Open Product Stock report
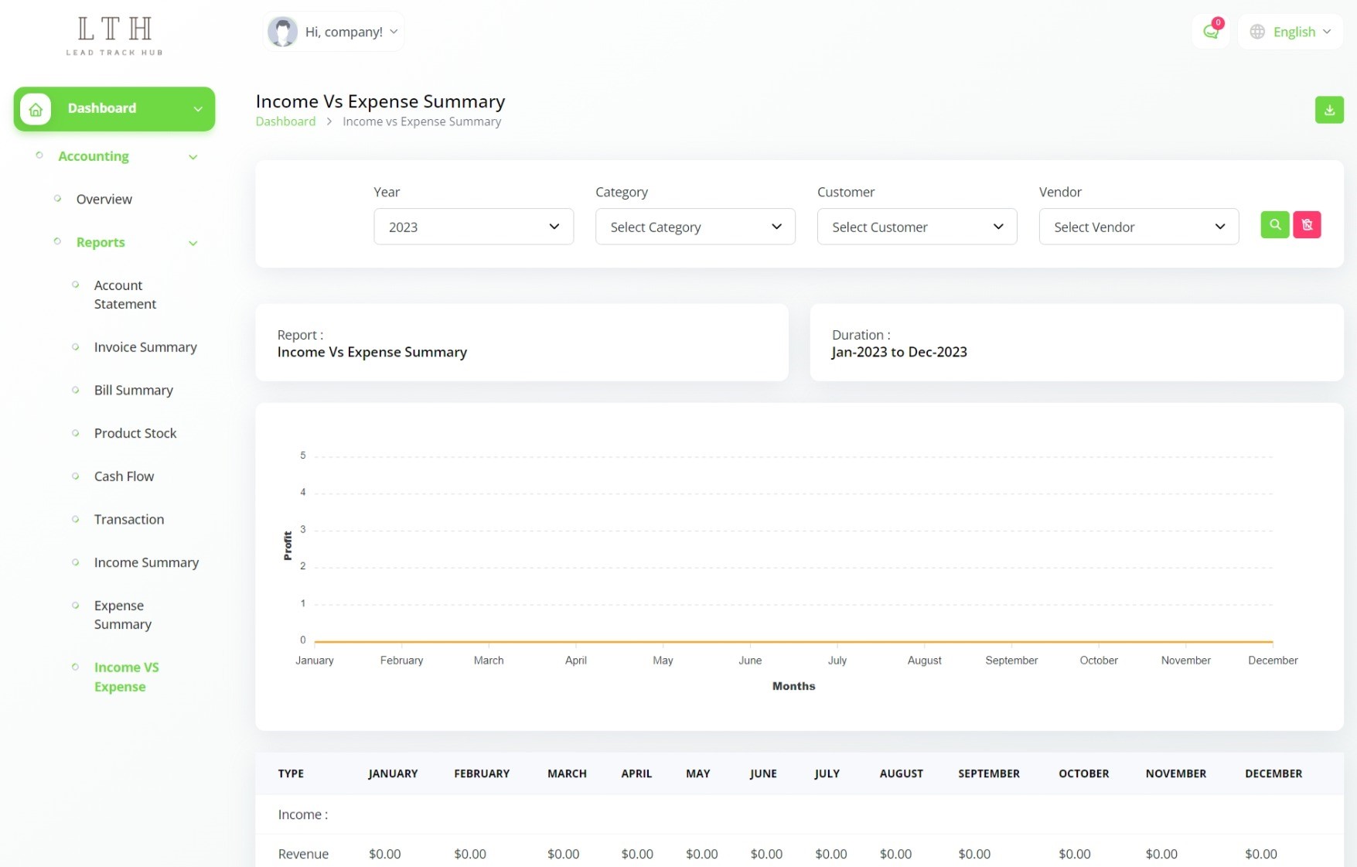The height and width of the screenshot is (867, 1357). pyautogui.click(x=135, y=433)
